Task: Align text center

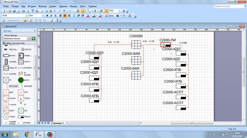Action: click(x=65, y=16)
